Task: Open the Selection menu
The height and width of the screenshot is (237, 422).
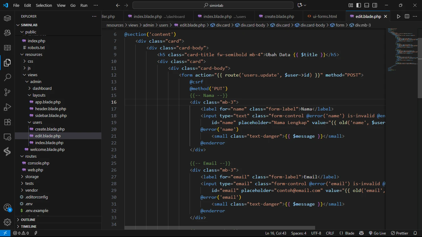Action: pyautogui.click(x=44, y=5)
